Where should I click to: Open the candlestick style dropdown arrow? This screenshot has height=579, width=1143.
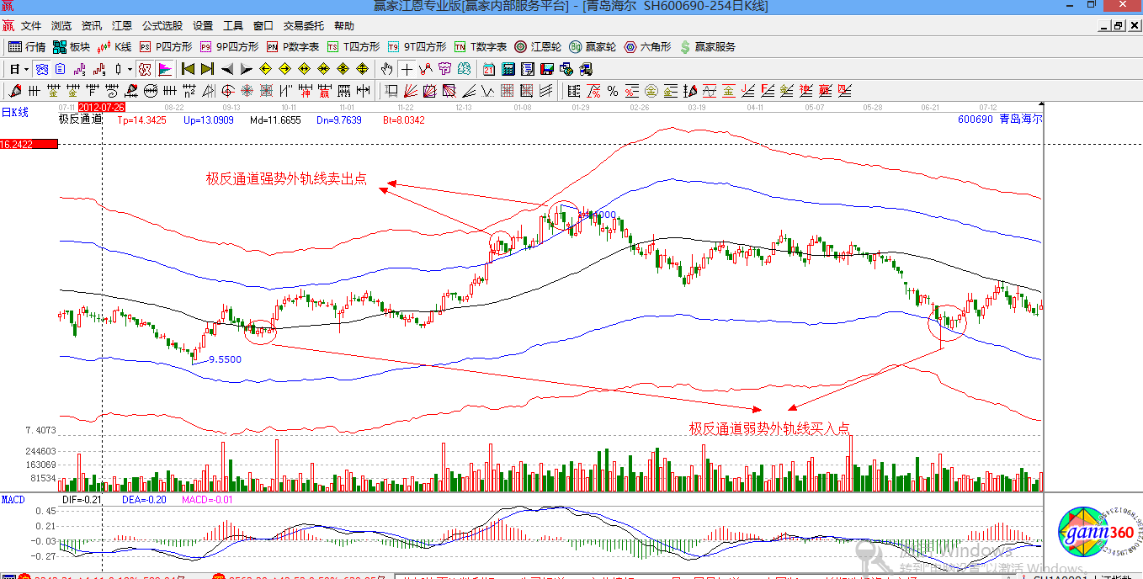[129, 69]
